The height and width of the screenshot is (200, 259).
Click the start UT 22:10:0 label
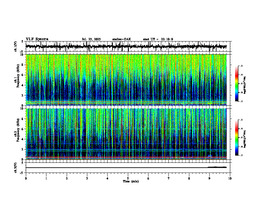tap(158, 39)
